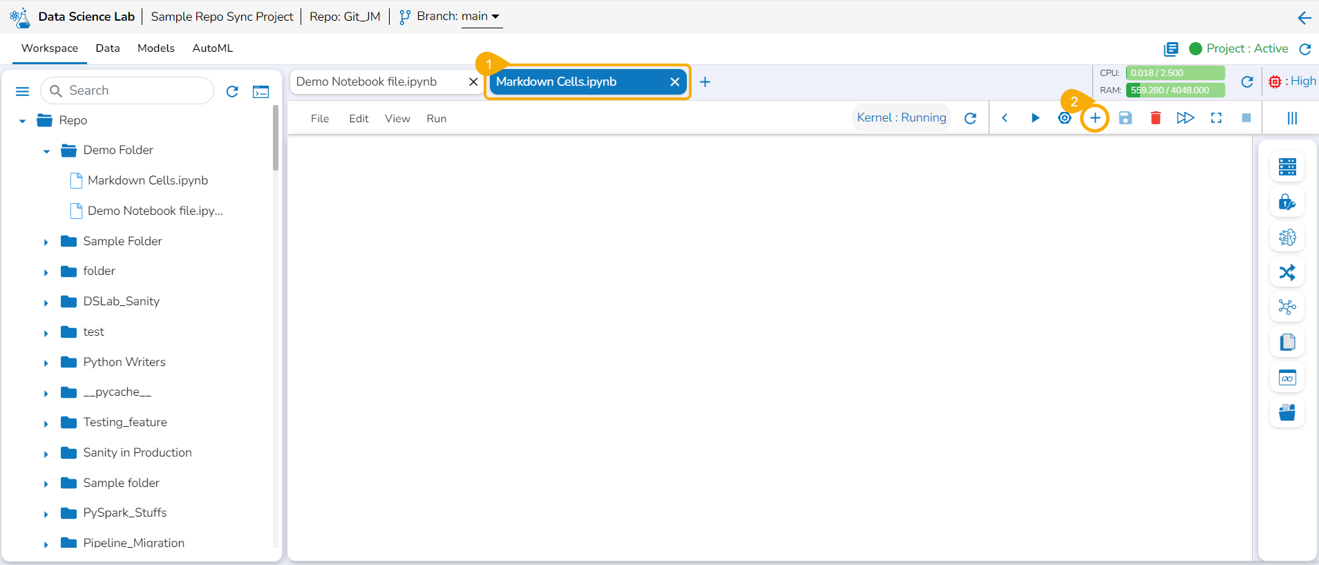Toggle the hamburger menu in the file panel
This screenshot has height=565, width=1319.
tap(22, 91)
